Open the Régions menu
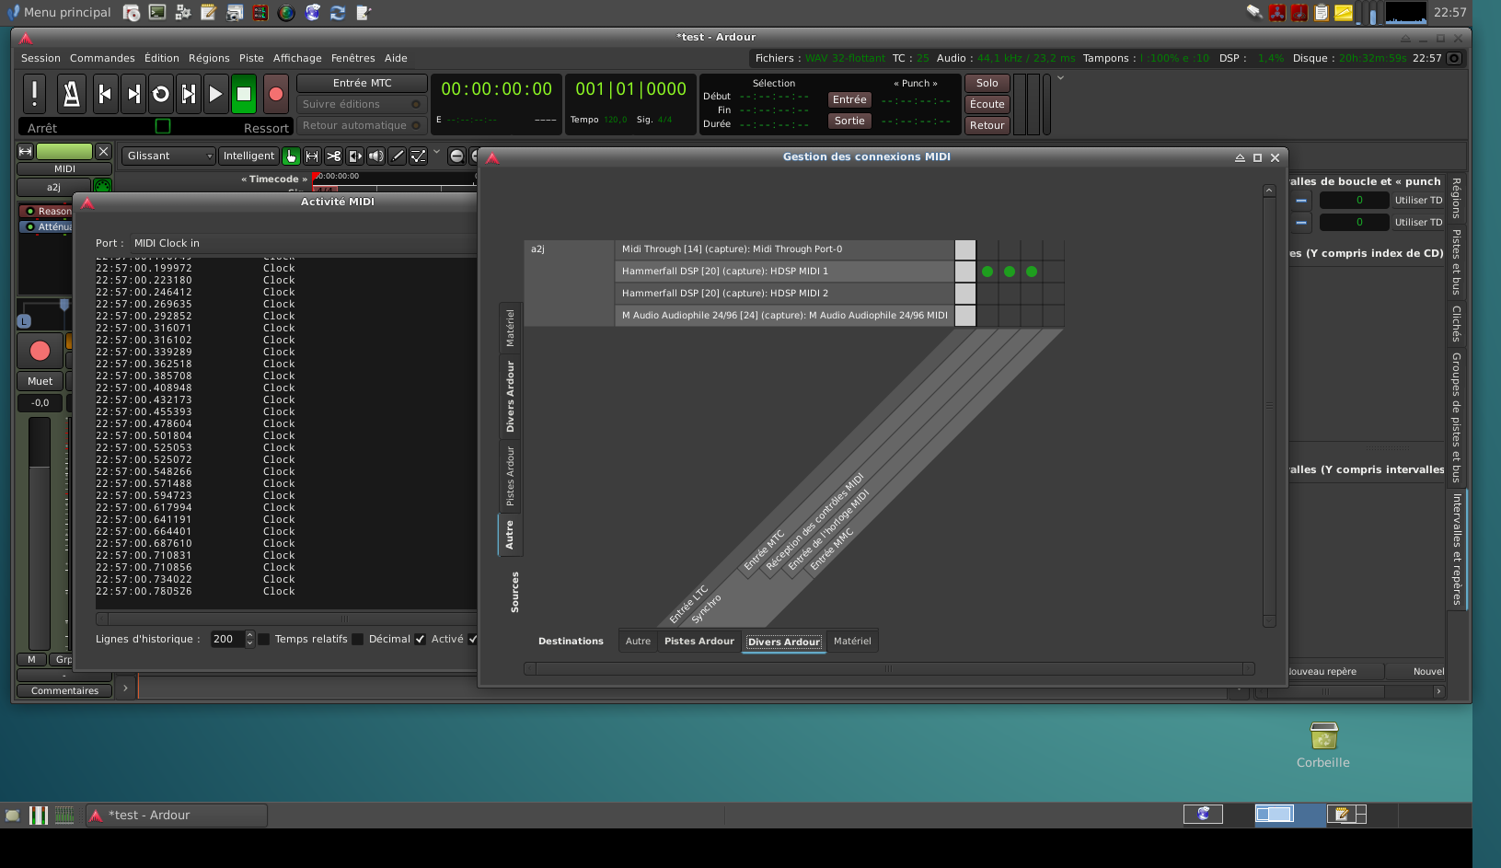The width and height of the screenshot is (1501, 868). coord(209,58)
